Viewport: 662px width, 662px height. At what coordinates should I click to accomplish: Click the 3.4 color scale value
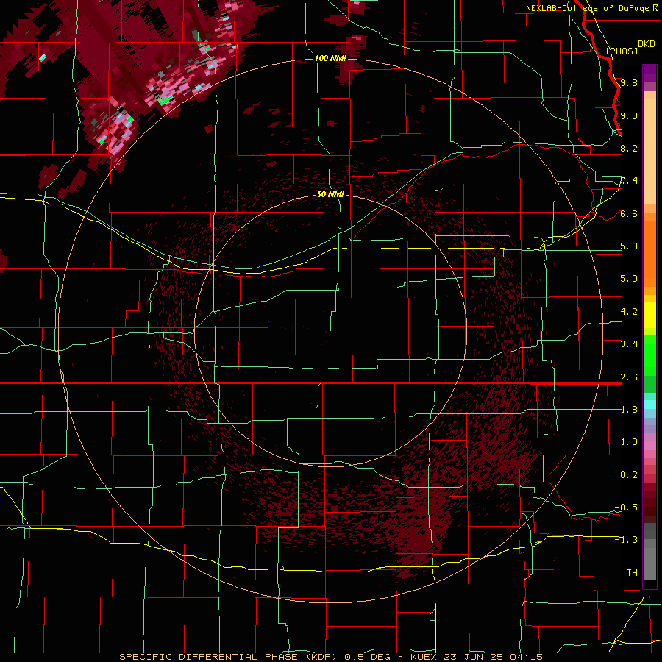coord(629,344)
